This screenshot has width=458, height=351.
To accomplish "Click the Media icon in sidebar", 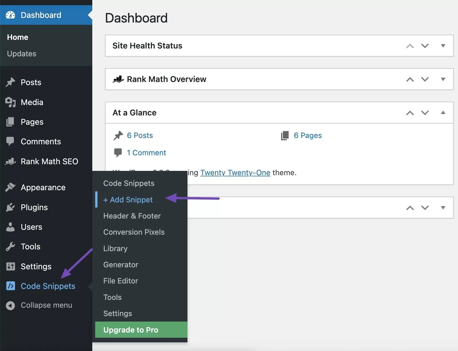I will [x=10, y=102].
